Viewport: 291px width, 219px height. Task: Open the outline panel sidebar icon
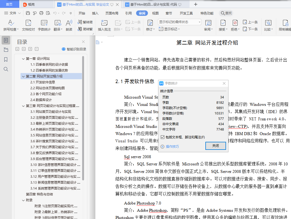6,40
